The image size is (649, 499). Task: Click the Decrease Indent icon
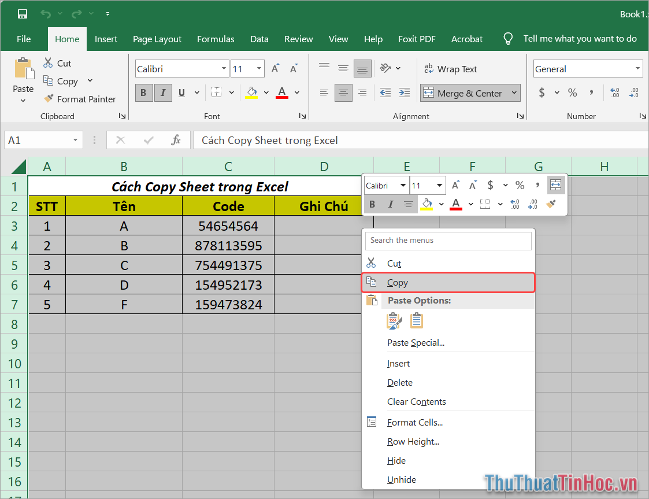click(385, 93)
